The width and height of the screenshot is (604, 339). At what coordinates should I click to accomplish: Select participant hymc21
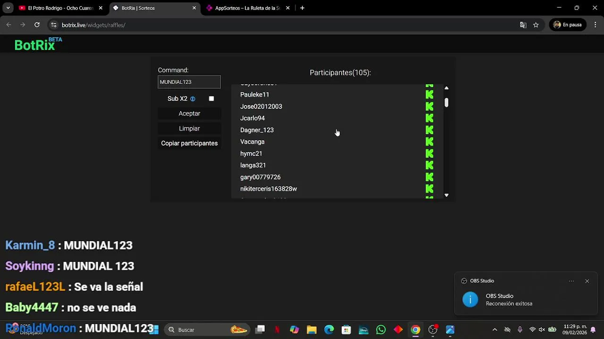pos(251,153)
